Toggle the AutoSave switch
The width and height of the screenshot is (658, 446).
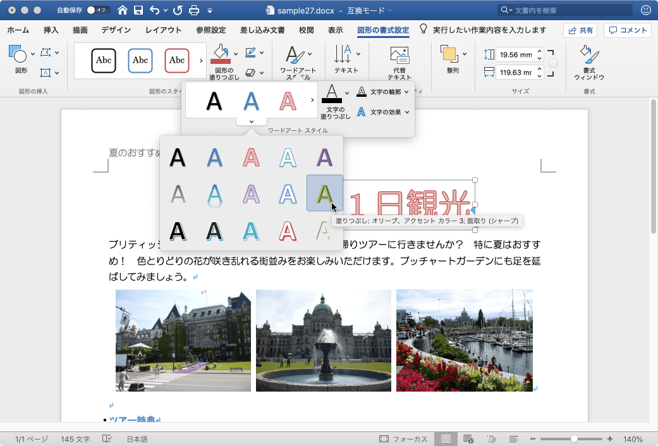[x=98, y=10]
